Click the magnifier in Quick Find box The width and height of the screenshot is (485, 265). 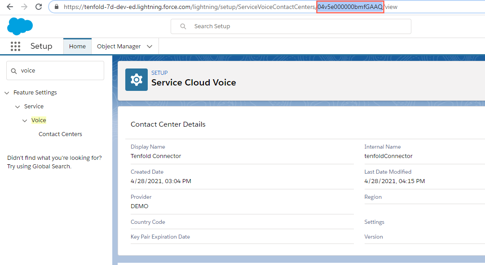click(x=14, y=71)
